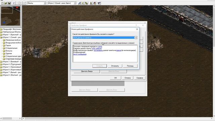Click folder icon of Нейтральные Юниты row
Screen dimensions: 215x121
click(1, 32)
